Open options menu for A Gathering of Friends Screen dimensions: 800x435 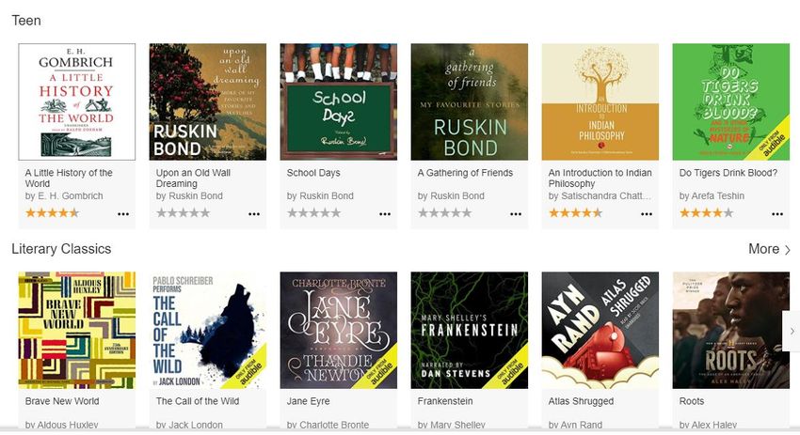(516, 214)
